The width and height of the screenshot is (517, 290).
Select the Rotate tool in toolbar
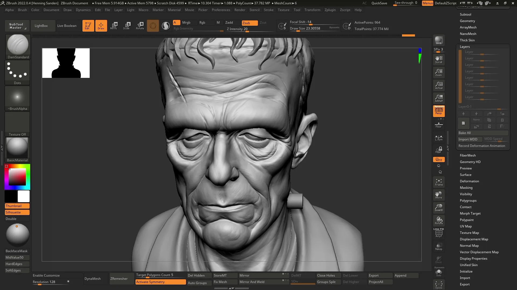click(x=139, y=26)
